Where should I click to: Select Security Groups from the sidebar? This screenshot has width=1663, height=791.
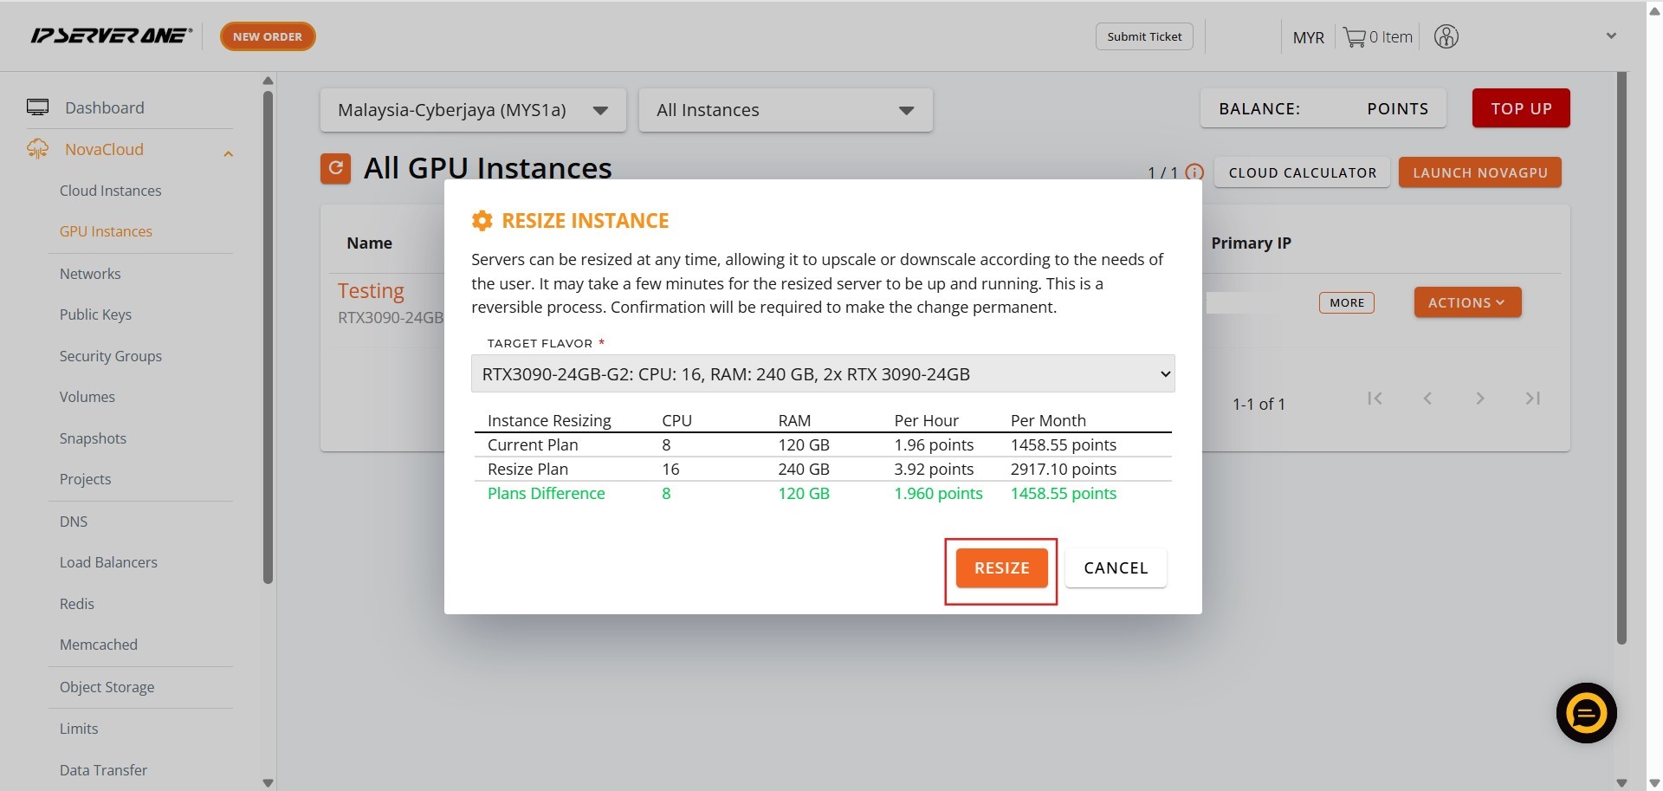click(x=110, y=356)
